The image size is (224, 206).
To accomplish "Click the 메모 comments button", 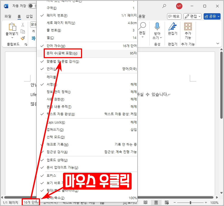I will click(x=174, y=16).
